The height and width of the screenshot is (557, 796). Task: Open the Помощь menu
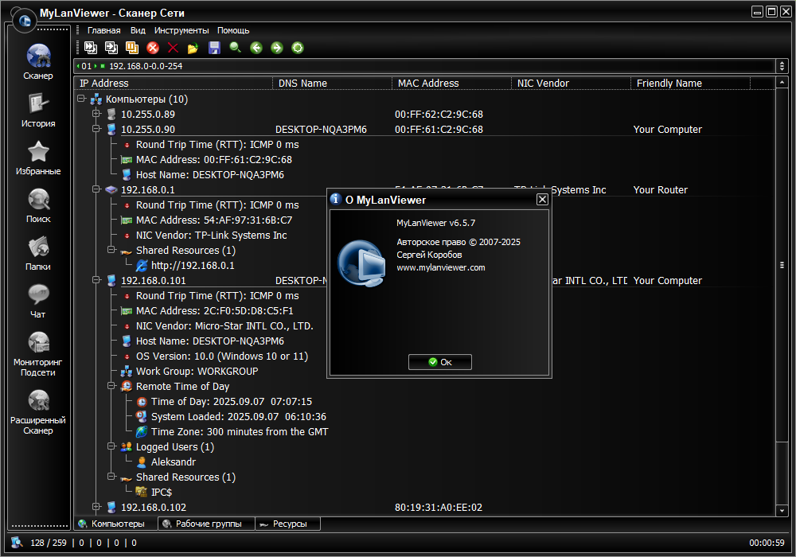point(233,30)
